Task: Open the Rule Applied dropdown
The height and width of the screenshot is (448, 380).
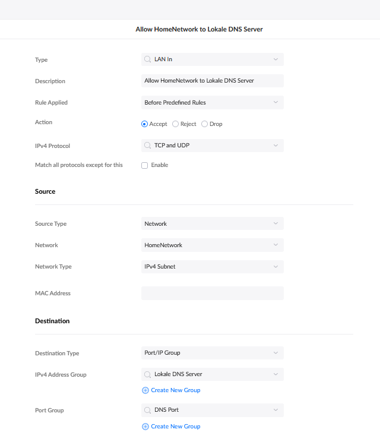Action: click(x=212, y=103)
